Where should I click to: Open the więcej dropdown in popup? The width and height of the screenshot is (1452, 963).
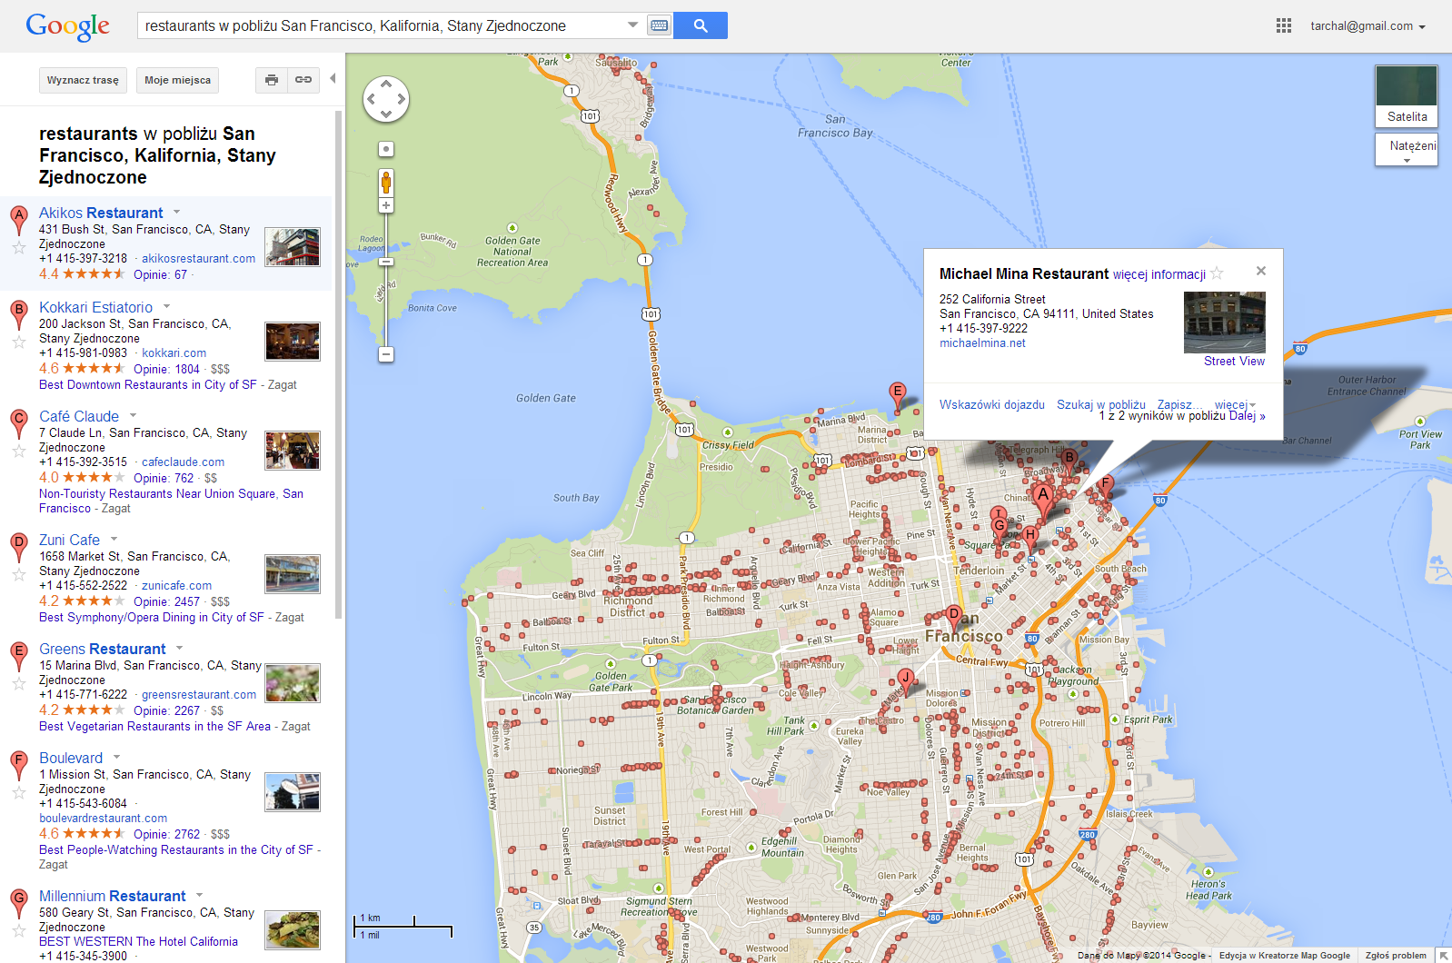coord(1235,404)
